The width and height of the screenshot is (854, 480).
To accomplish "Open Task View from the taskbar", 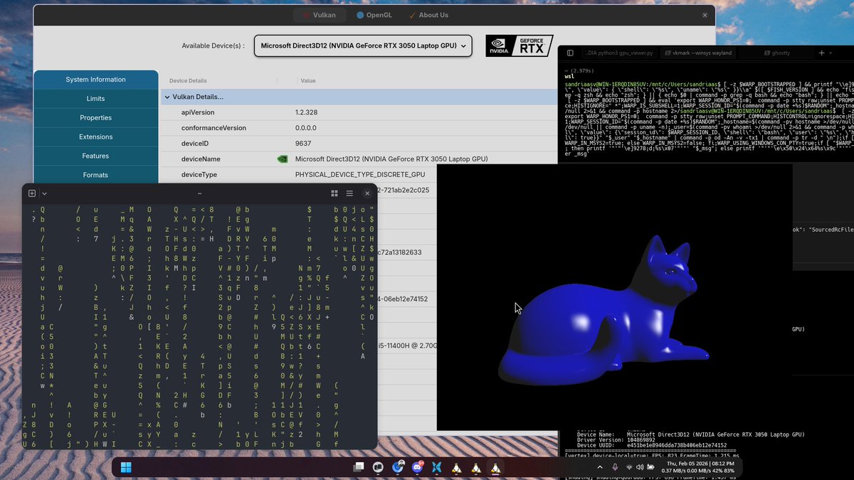I will 359,467.
